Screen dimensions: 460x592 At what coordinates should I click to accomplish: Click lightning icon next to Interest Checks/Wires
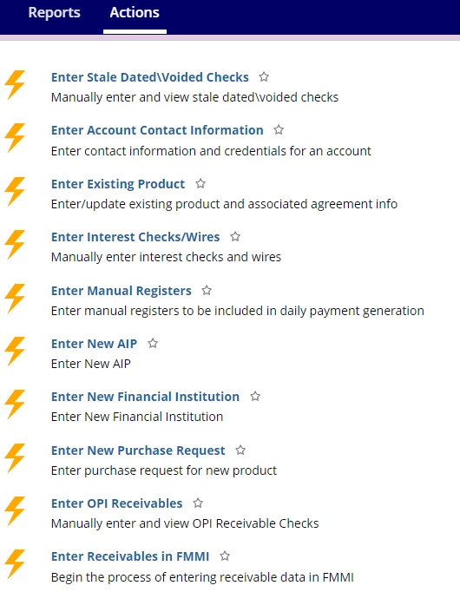click(15, 245)
